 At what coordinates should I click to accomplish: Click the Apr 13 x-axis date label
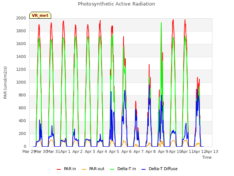212,151
